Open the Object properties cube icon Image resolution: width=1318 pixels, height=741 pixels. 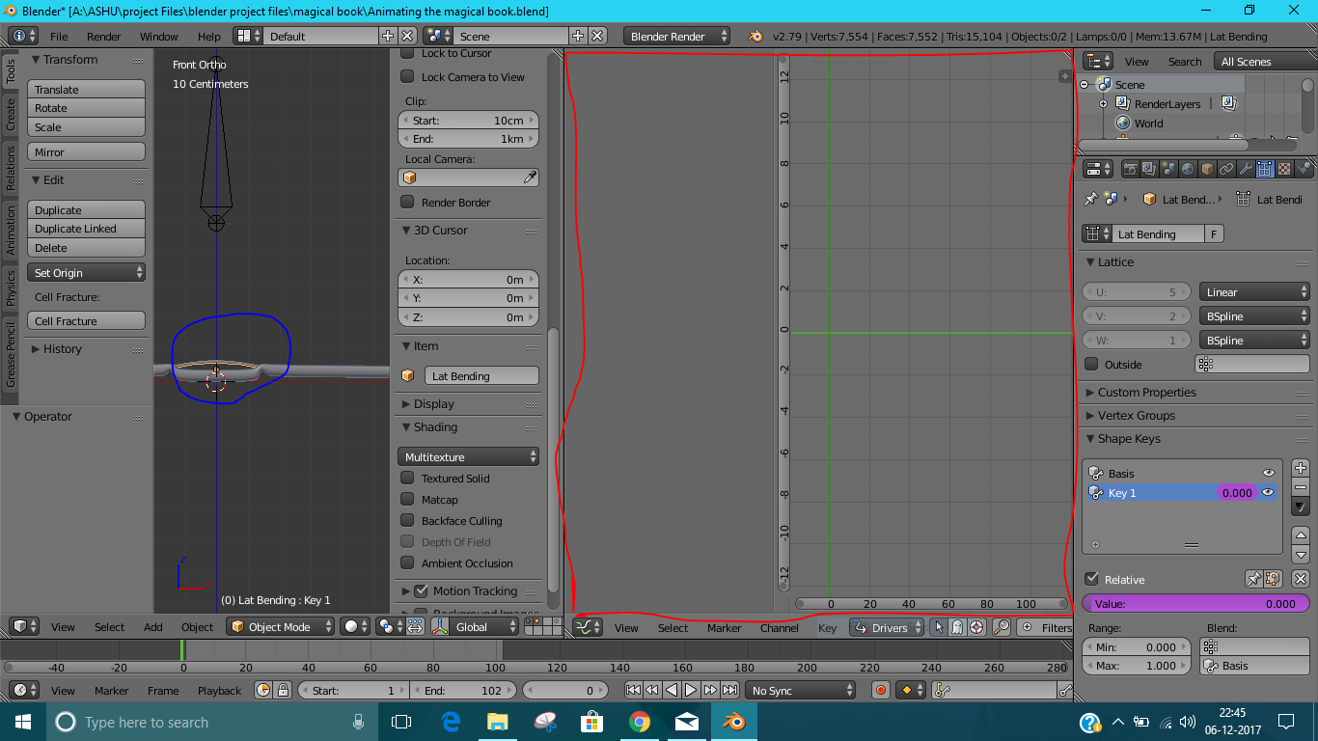pos(1209,169)
